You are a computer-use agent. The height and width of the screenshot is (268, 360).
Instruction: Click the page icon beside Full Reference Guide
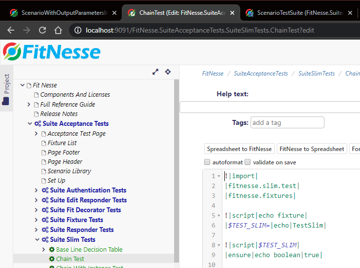36,105
